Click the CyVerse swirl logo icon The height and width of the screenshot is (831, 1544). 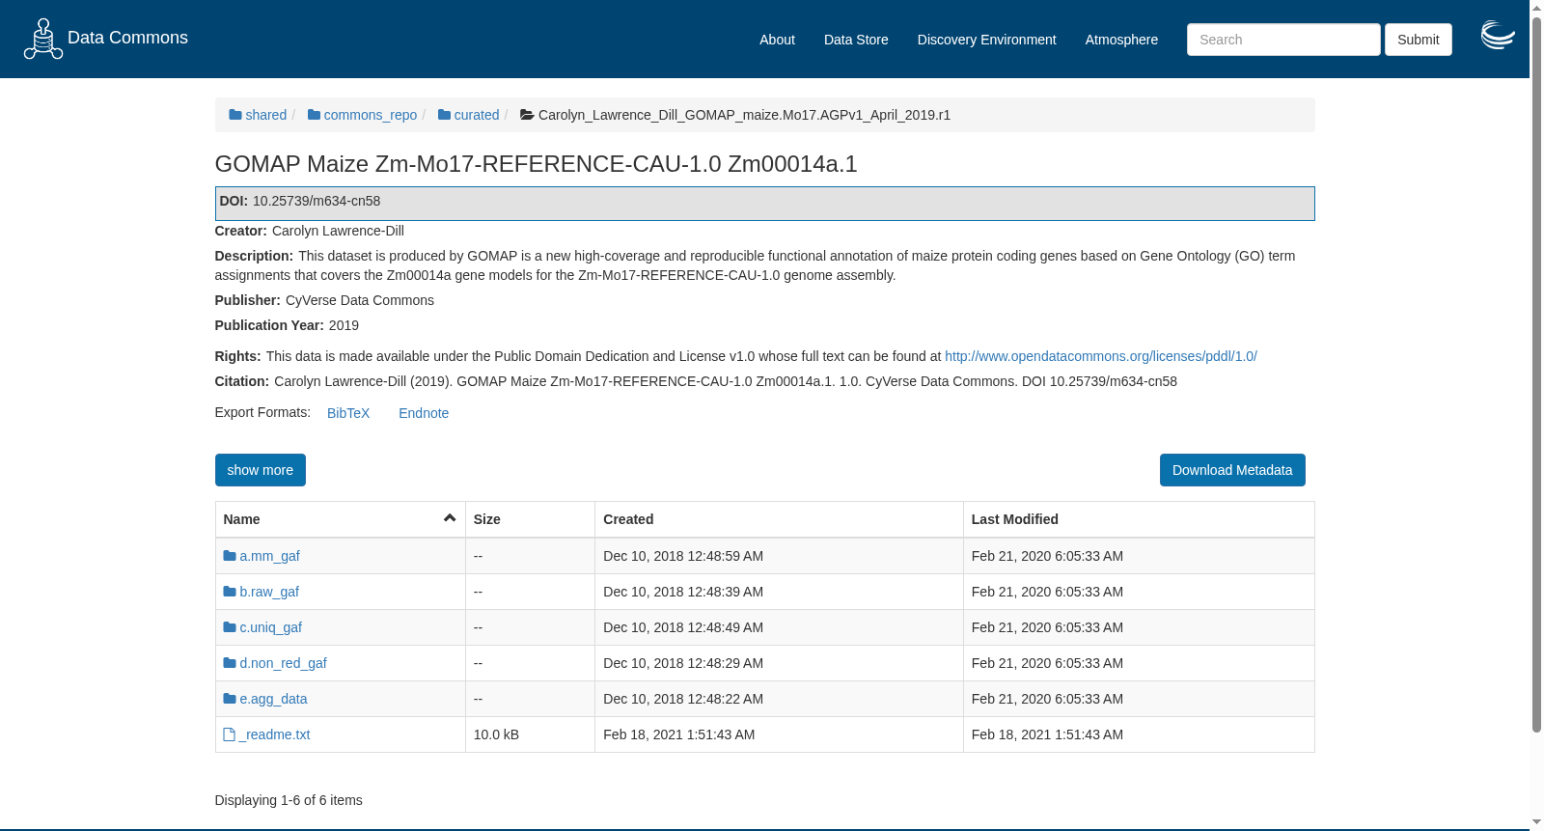1498,35
